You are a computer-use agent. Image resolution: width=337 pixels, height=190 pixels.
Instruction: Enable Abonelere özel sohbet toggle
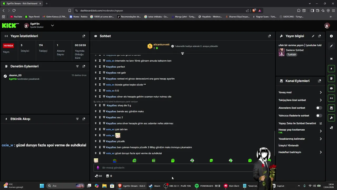point(319,108)
